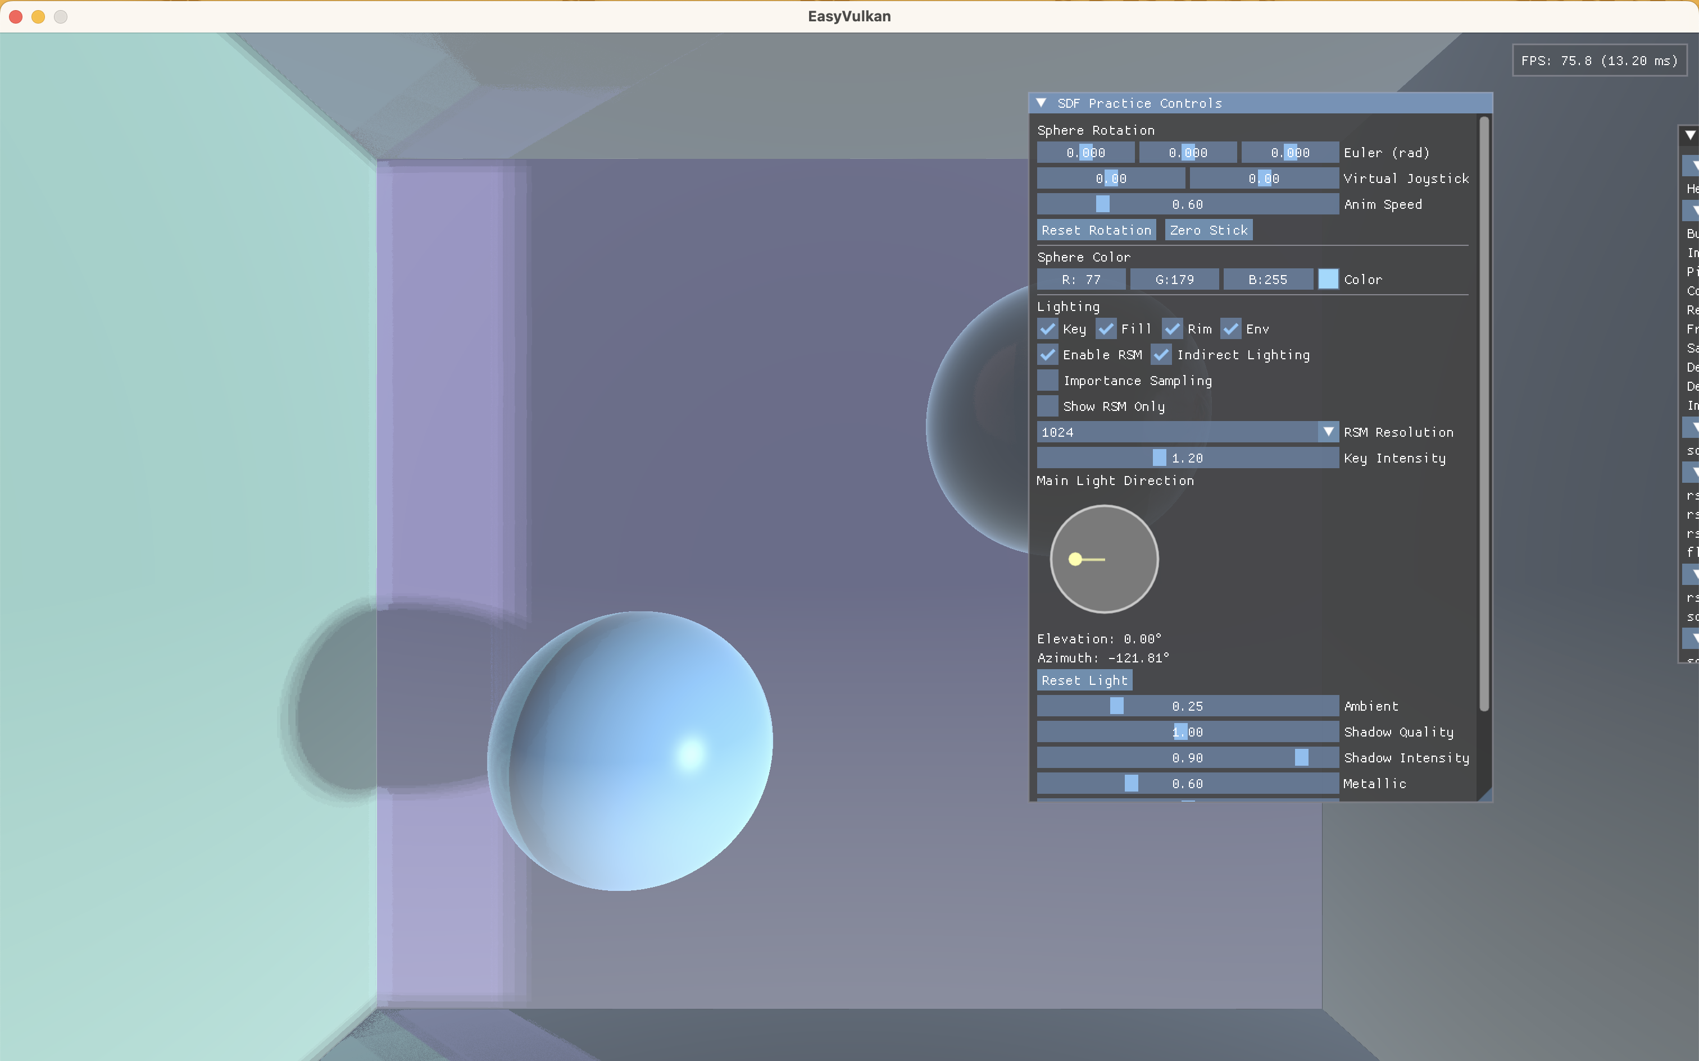Open the sphere Color swatch picker
This screenshot has width=1699, height=1061.
click(x=1328, y=280)
